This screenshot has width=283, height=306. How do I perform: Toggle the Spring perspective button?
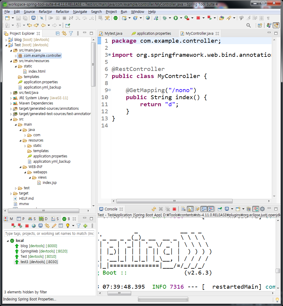point(276,25)
